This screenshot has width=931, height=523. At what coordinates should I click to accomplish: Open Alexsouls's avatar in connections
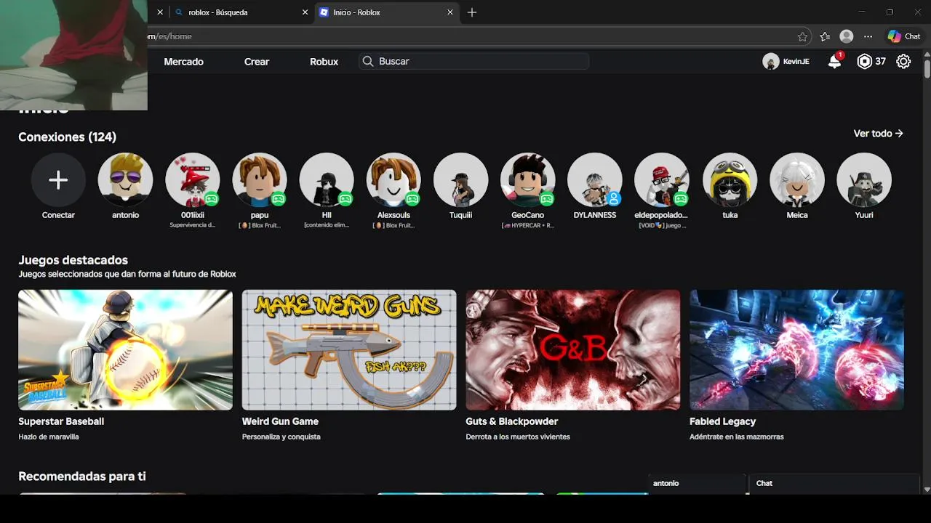click(x=393, y=180)
